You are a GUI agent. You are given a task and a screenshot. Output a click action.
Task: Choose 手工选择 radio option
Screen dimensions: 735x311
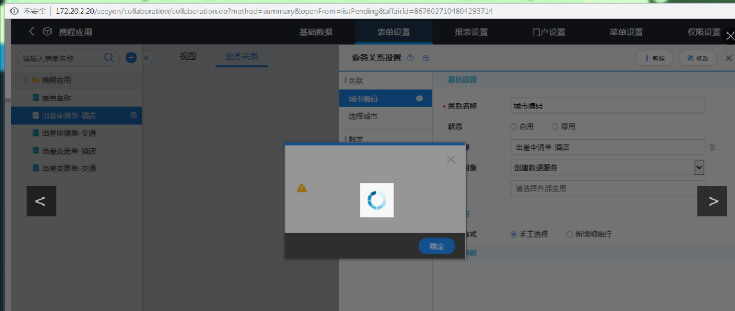pos(513,235)
